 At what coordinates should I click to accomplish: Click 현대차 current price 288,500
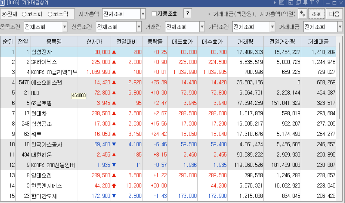[x=101, y=114]
